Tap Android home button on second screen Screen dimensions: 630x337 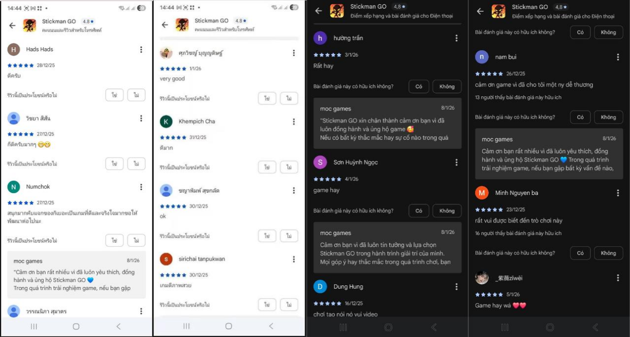pyautogui.click(x=229, y=326)
